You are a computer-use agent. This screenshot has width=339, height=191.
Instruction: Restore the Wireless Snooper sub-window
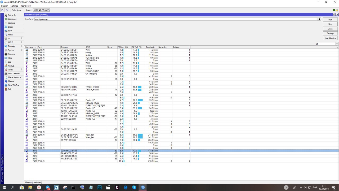(x=334, y=15)
